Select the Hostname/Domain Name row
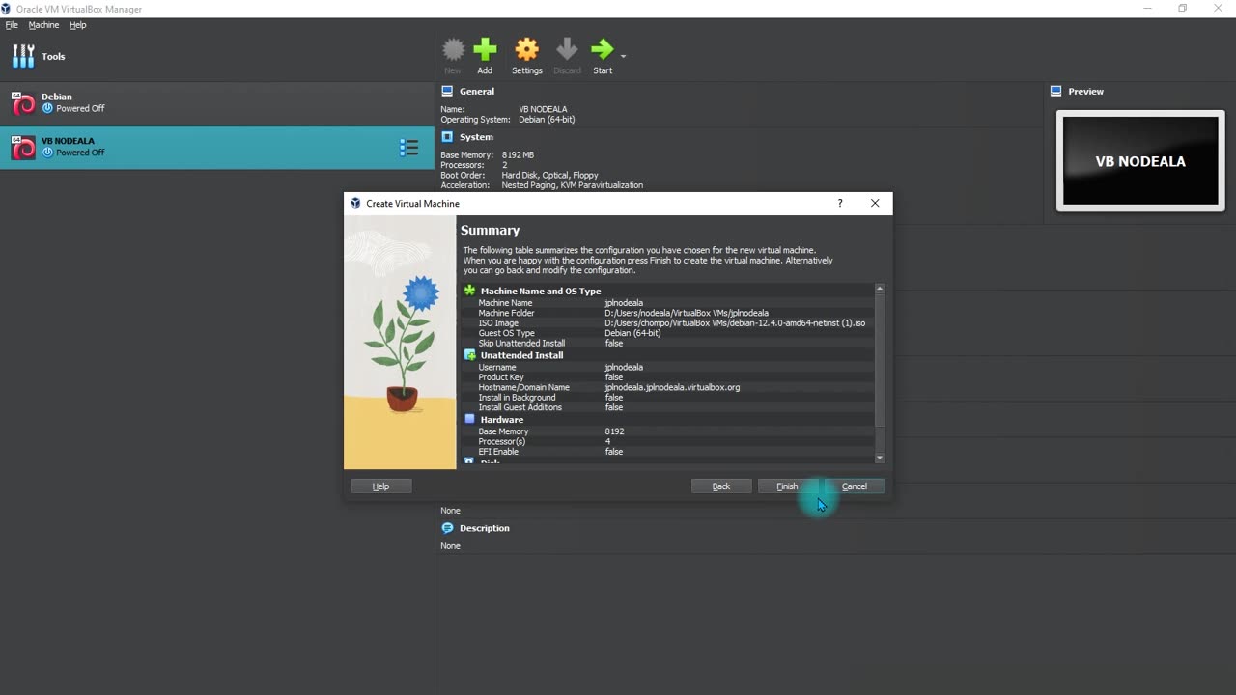1236x695 pixels. click(x=668, y=387)
